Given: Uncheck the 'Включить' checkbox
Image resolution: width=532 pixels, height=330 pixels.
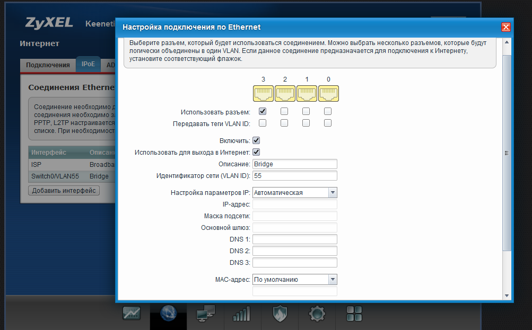Looking at the screenshot, I should pyautogui.click(x=256, y=141).
